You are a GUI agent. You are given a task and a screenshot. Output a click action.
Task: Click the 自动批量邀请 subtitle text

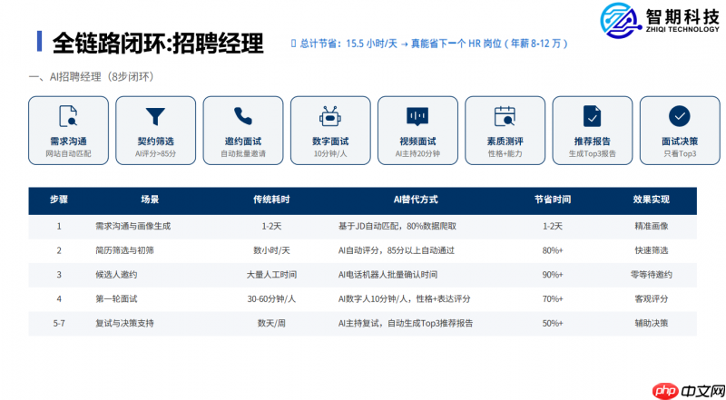coord(243,153)
